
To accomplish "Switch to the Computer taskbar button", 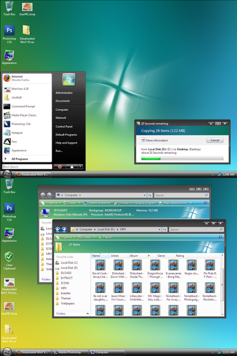I will click(x=106, y=352).
